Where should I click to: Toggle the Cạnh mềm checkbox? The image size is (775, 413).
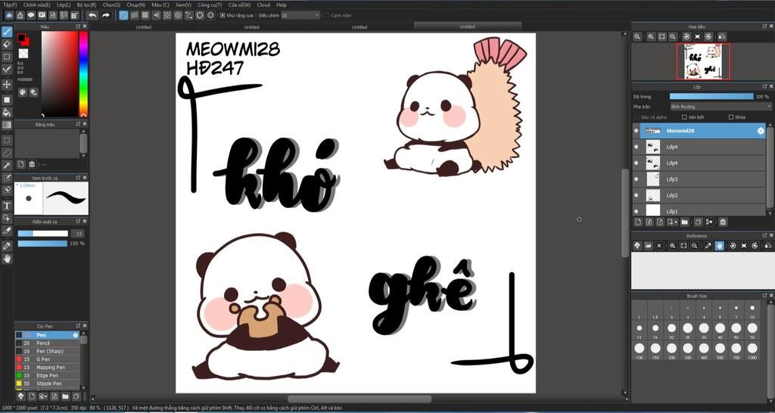(327, 15)
